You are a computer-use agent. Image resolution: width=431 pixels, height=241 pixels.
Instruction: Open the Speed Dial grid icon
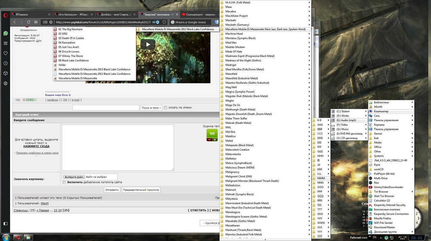coord(36,22)
